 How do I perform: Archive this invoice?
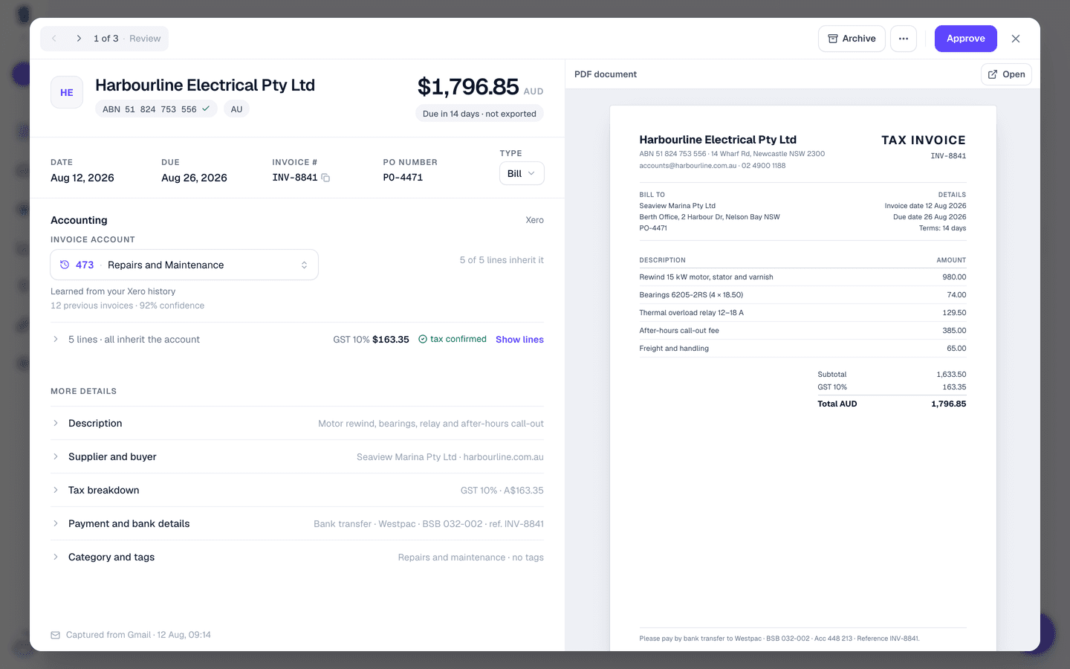[x=852, y=39]
